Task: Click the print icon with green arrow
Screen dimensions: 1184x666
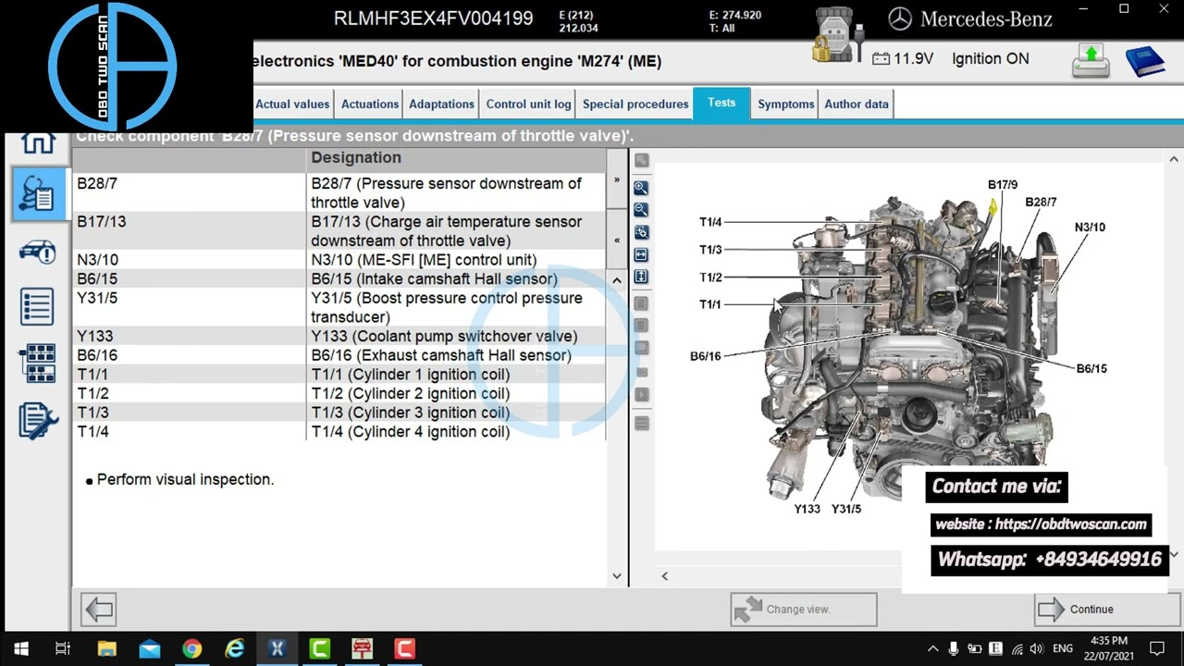Action: coord(1091,61)
